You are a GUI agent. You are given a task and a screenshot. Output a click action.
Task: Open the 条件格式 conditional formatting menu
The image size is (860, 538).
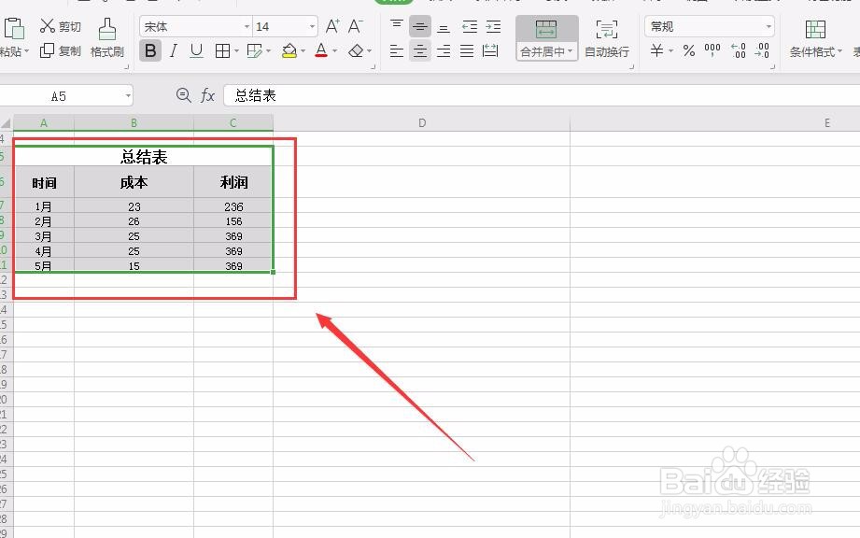pyautogui.click(x=813, y=39)
